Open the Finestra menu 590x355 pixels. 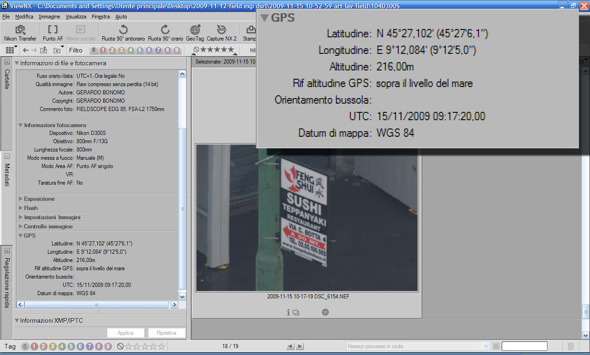[100, 17]
